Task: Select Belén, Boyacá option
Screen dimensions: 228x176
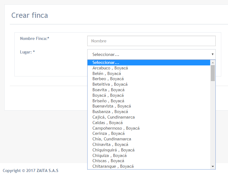Action: [x=149, y=73]
